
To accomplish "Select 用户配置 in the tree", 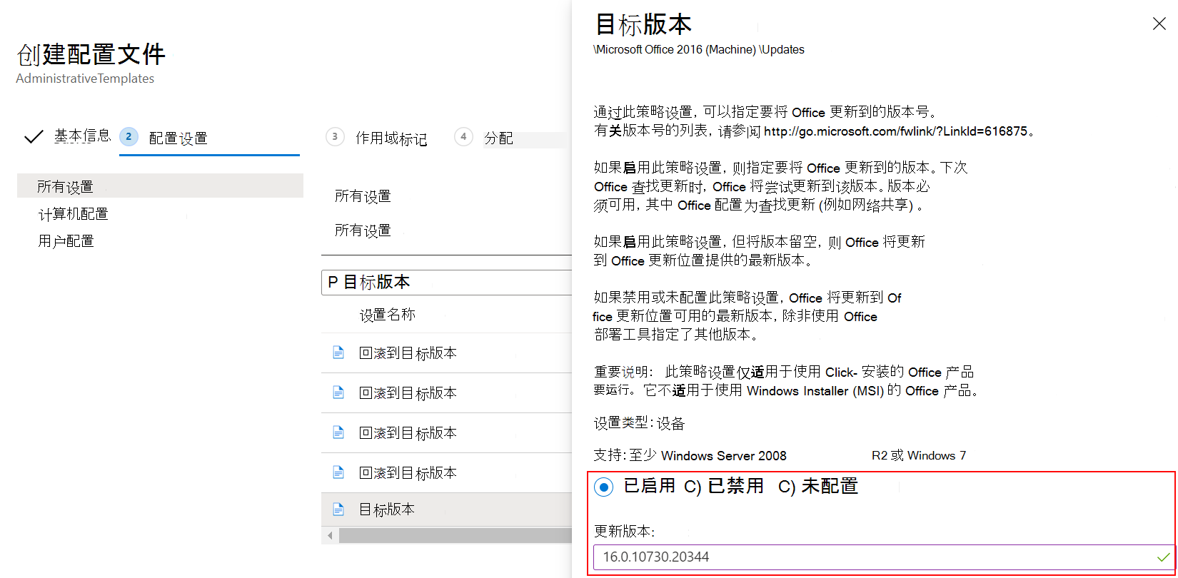I will pos(66,240).
